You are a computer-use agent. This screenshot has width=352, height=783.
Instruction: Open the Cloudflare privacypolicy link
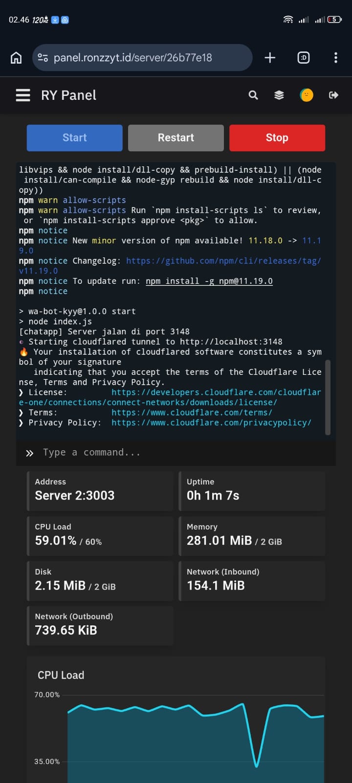tap(211, 422)
